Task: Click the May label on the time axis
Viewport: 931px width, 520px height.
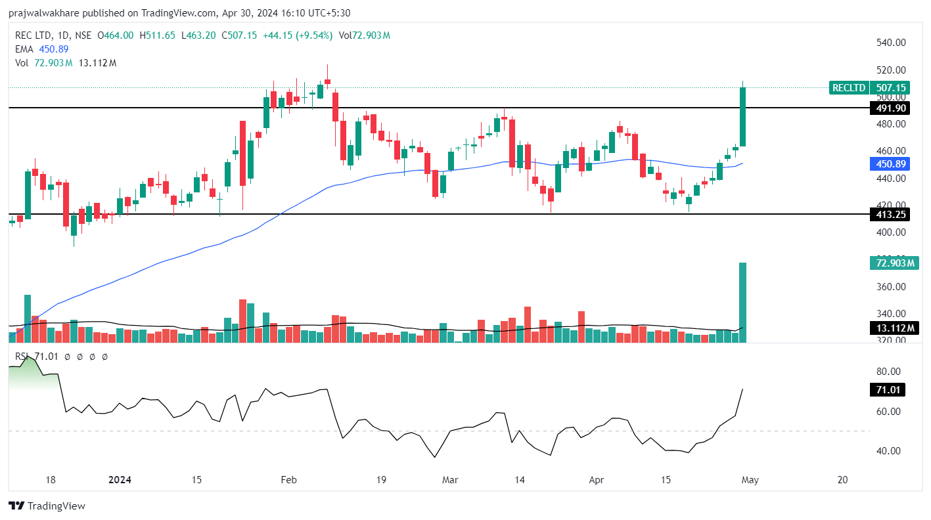Action: click(750, 480)
